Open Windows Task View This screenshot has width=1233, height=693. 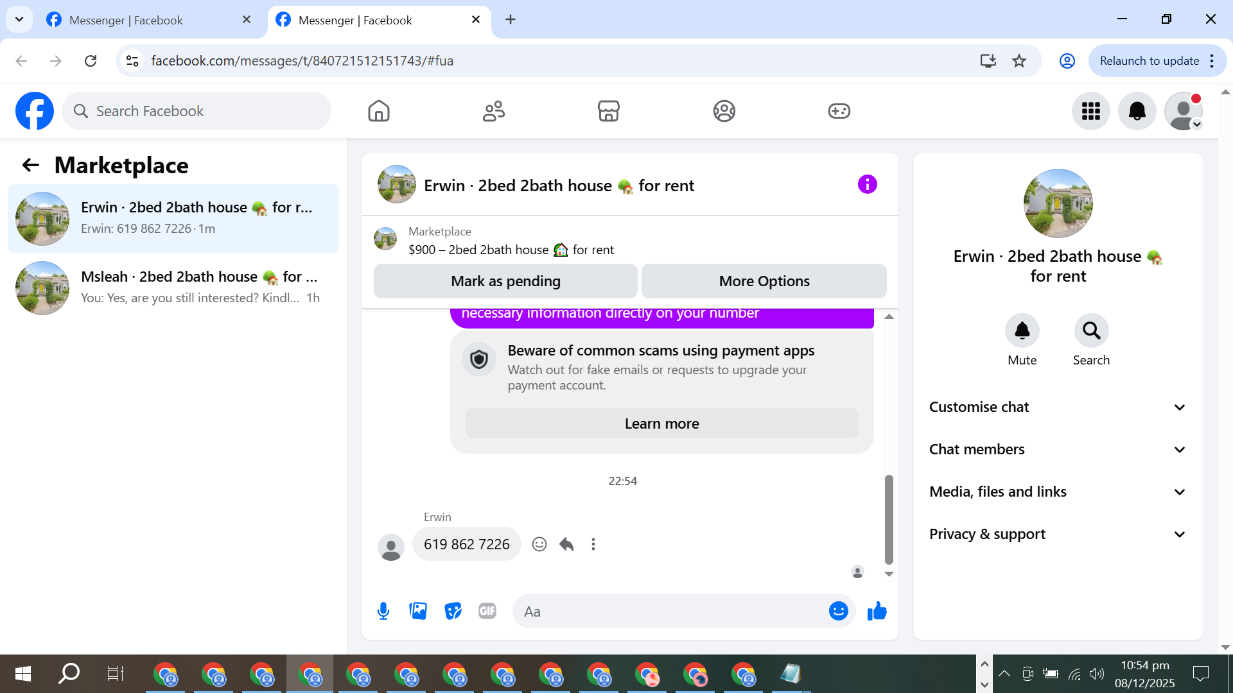pos(116,674)
